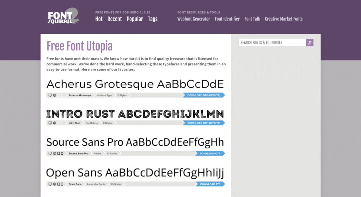The height and width of the screenshot is (197, 361).
Task: Click desktop icon in Source Sans Pro row
Action: (50, 154)
